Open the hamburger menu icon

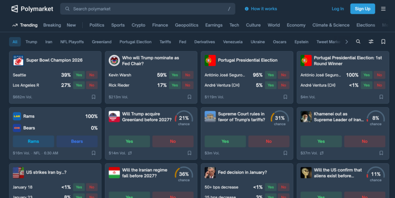click(383, 9)
